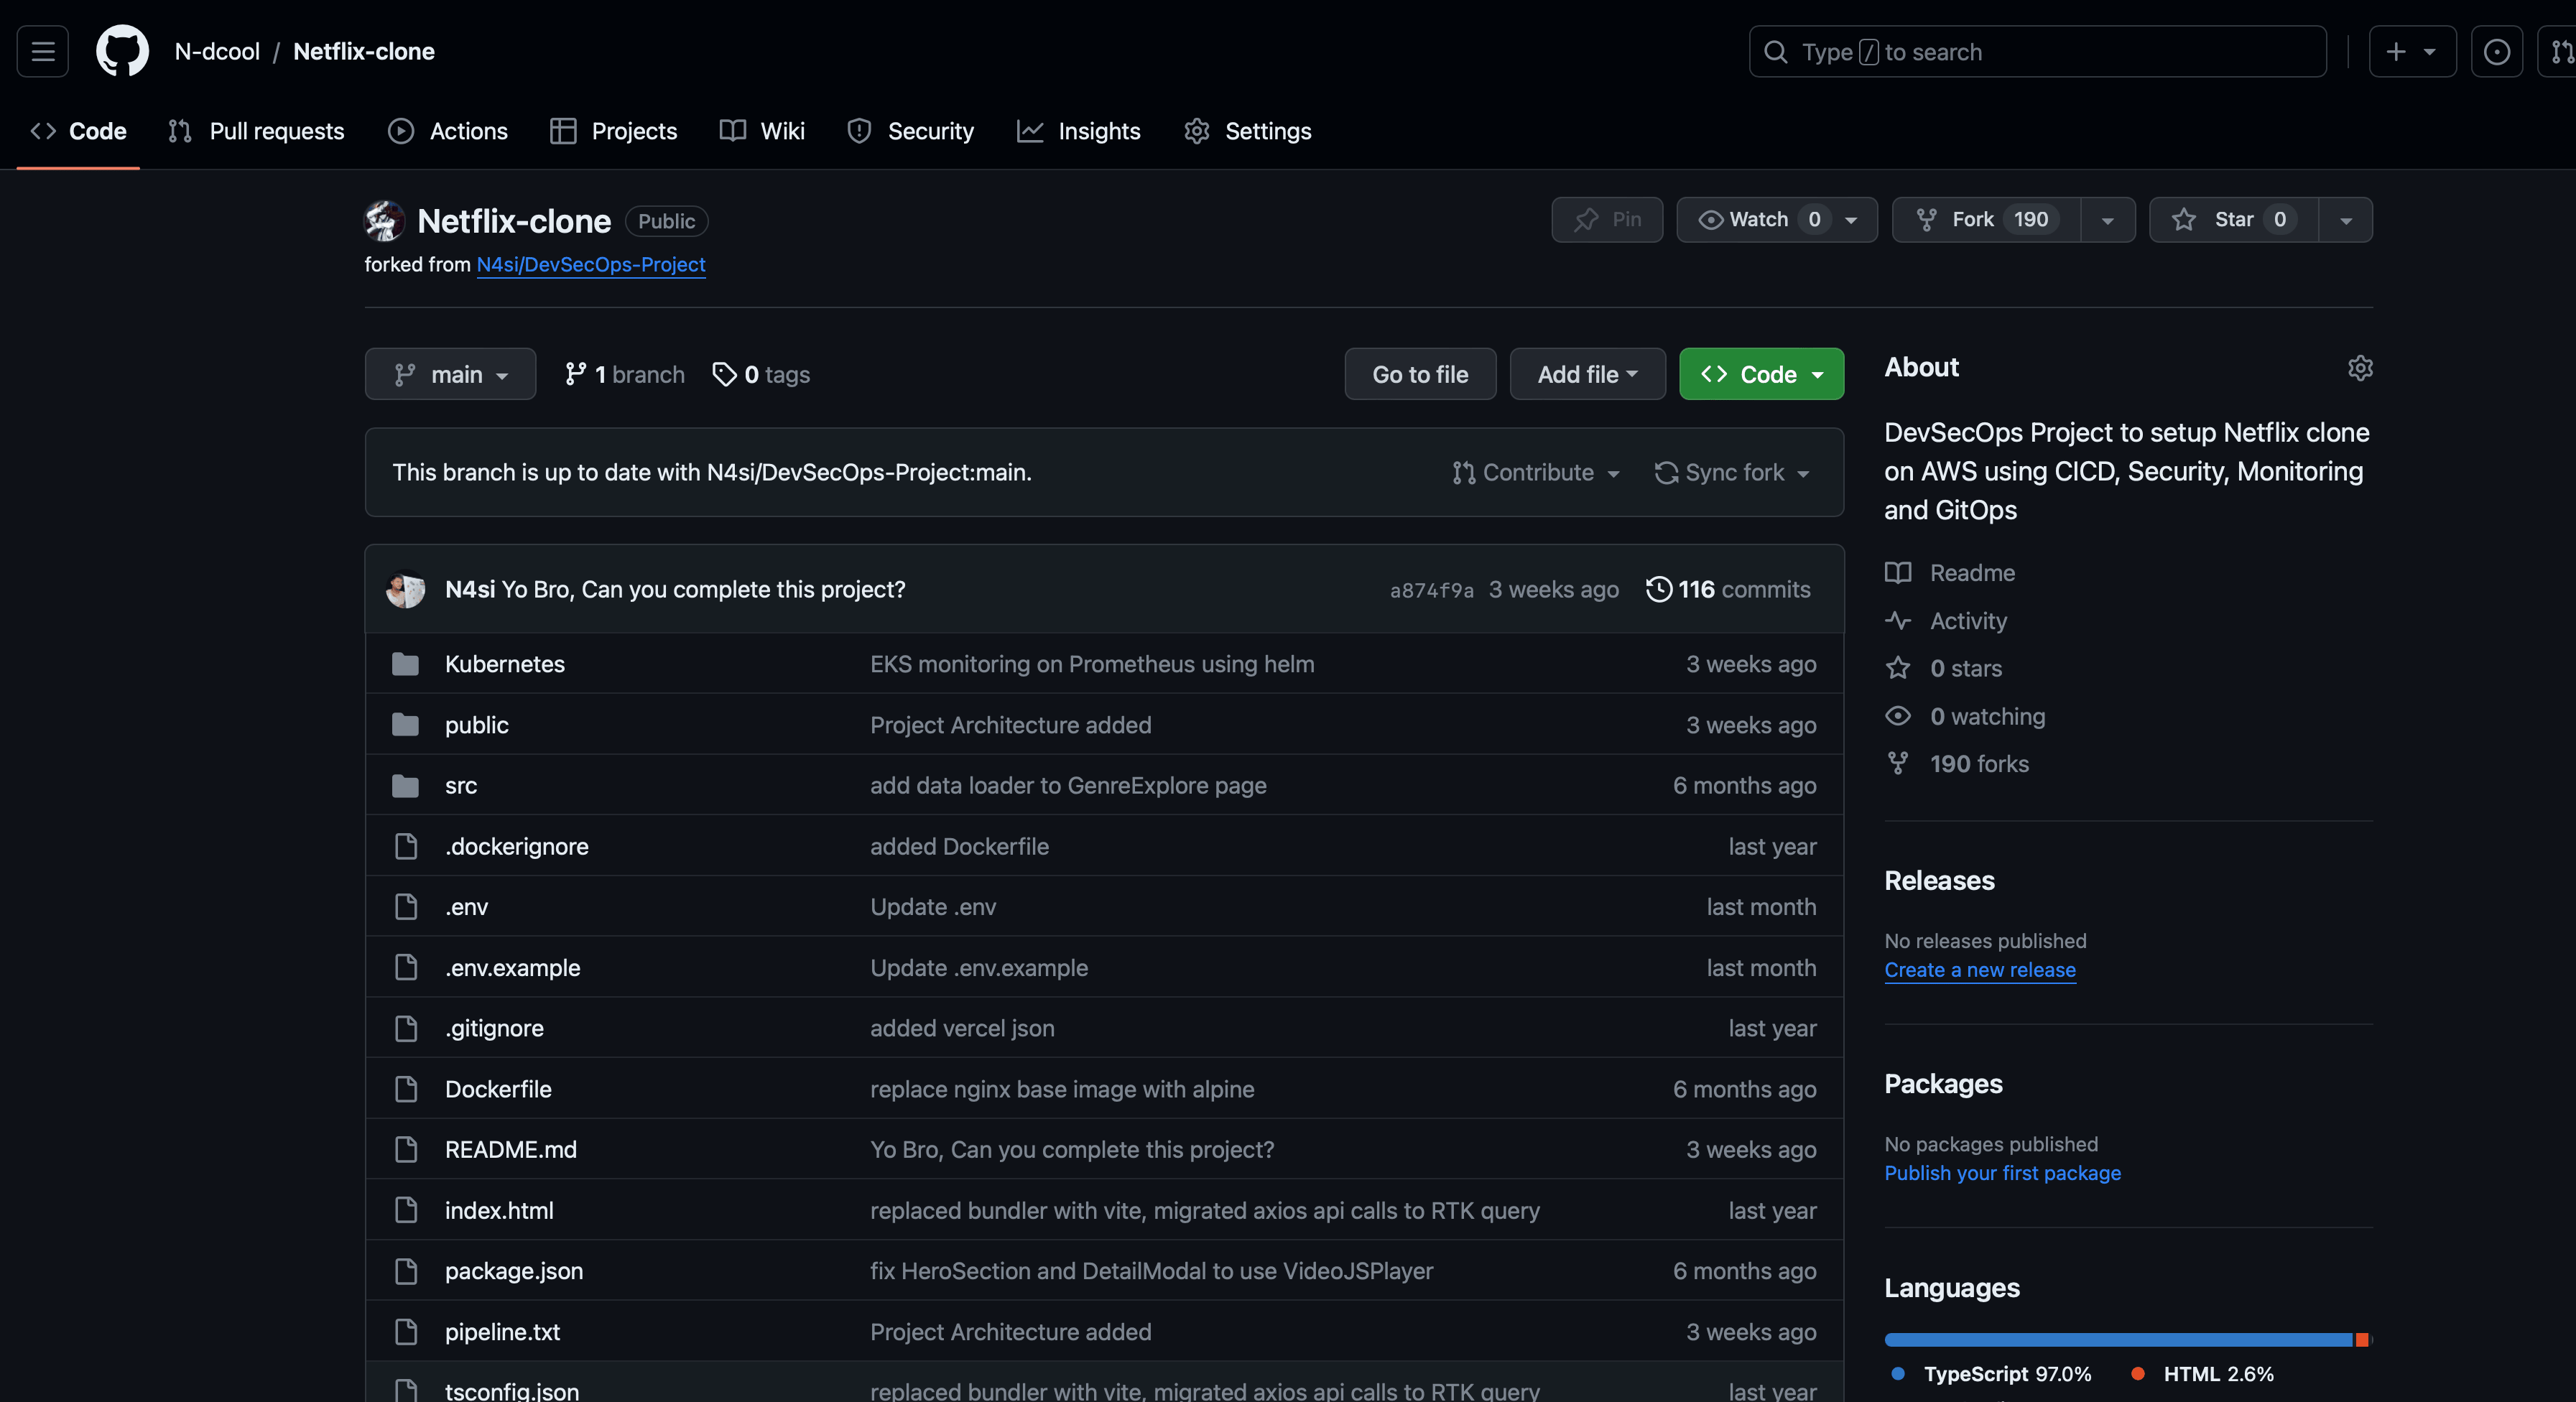Open the Kubernetes folder icon
Image resolution: width=2576 pixels, height=1402 pixels.
click(405, 664)
